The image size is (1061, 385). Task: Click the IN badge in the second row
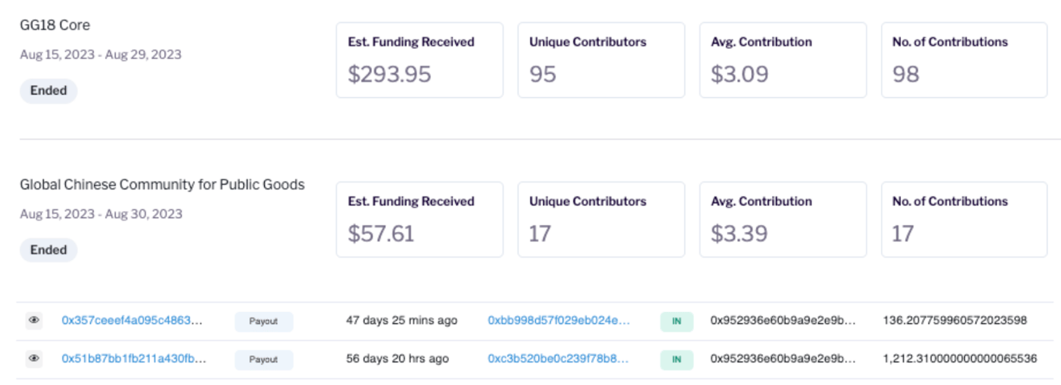pos(677,359)
